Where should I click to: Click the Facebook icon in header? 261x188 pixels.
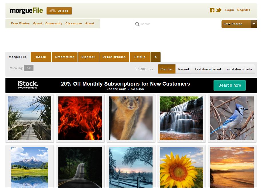pos(212,10)
